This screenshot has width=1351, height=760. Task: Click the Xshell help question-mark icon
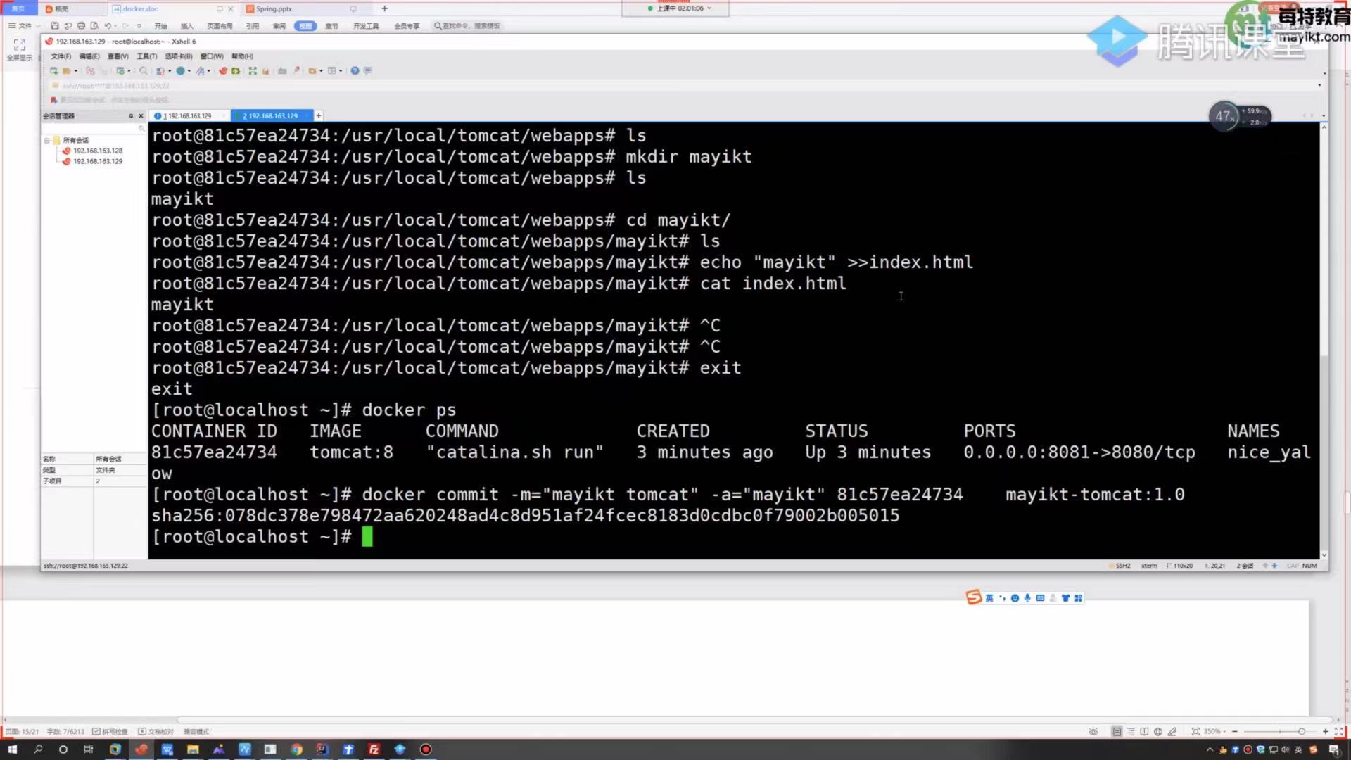355,71
